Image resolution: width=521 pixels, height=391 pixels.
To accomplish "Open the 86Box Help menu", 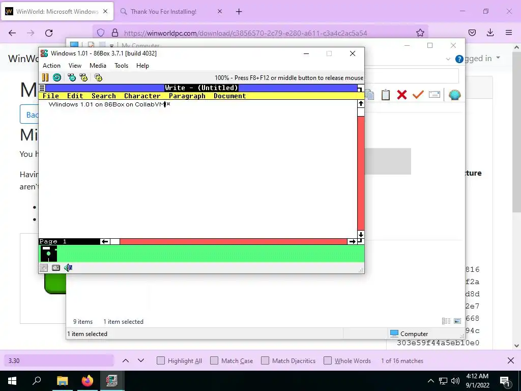I will pyautogui.click(x=142, y=66).
